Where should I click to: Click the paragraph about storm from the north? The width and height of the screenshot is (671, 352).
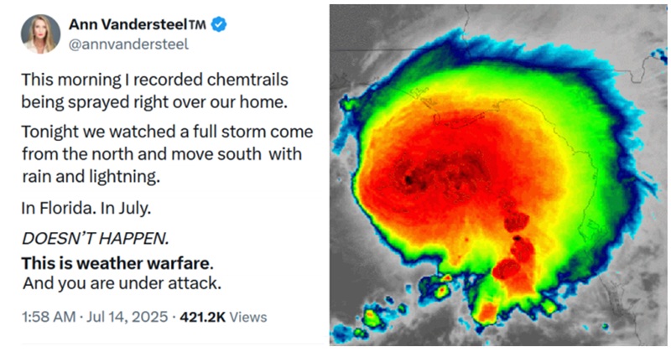click(x=167, y=154)
